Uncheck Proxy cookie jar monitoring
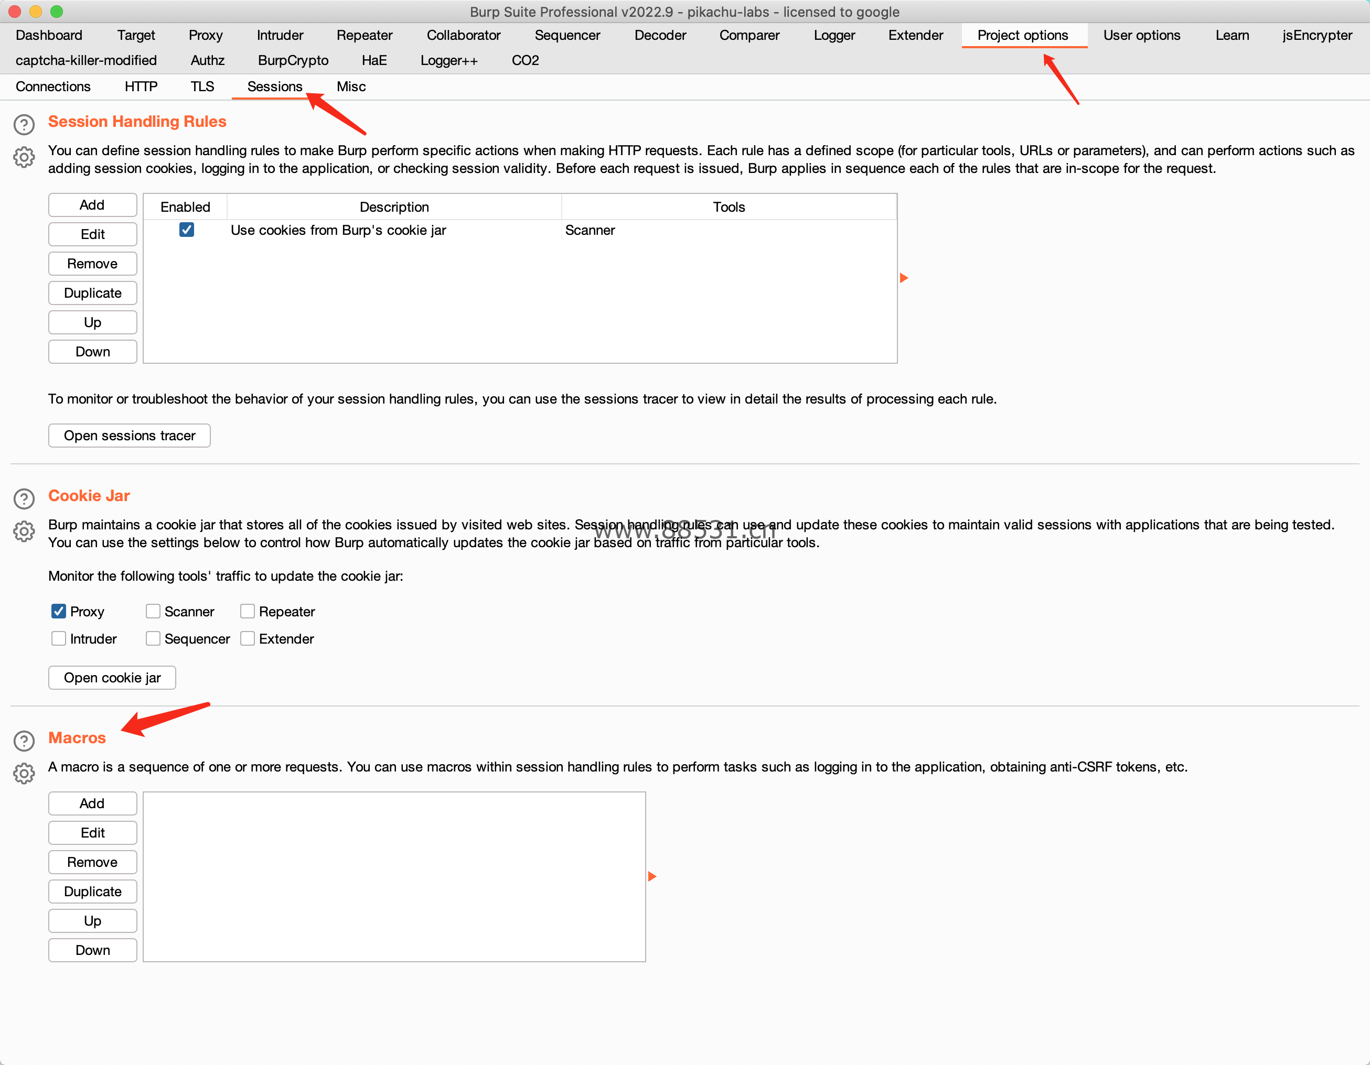 (x=58, y=611)
